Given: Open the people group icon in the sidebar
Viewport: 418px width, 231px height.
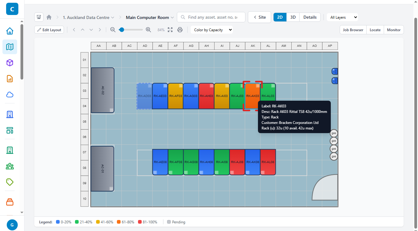Looking at the screenshot, I should click(x=10, y=166).
